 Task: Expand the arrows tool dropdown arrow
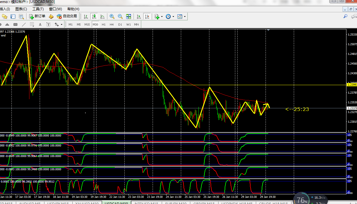[x=61, y=24]
